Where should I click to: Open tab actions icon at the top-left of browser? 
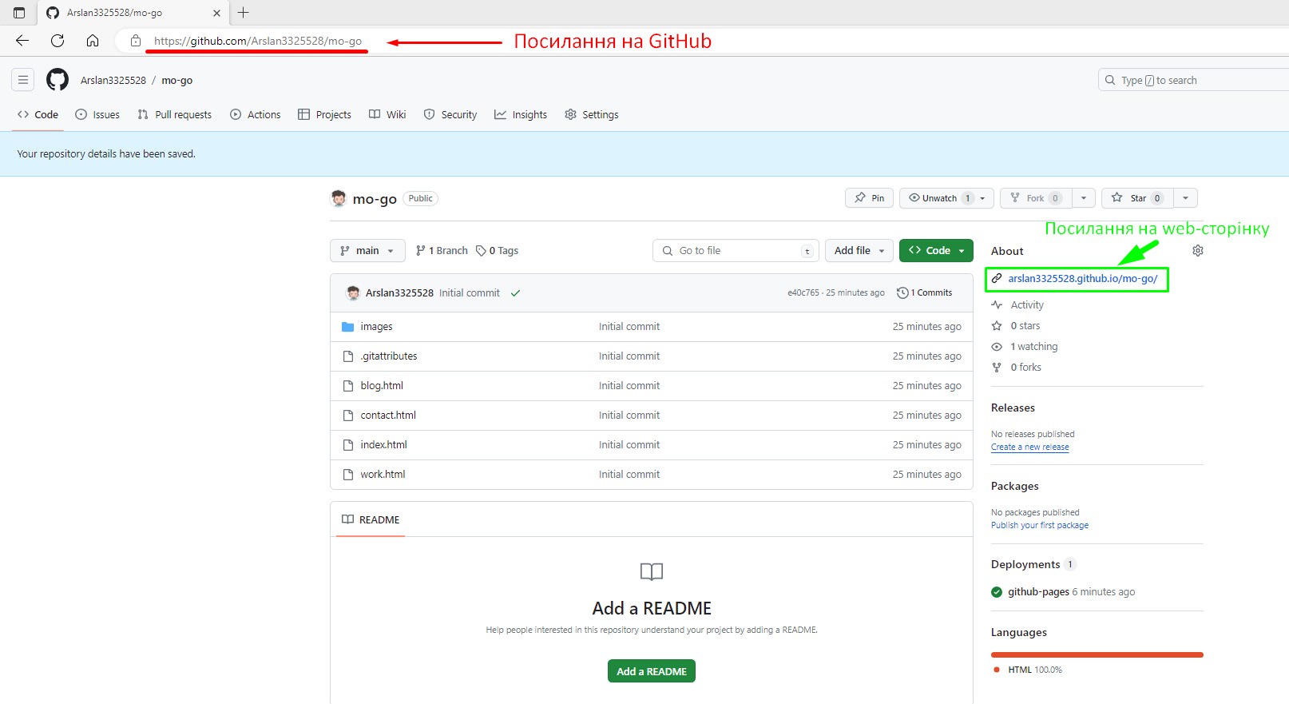click(19, 13)
